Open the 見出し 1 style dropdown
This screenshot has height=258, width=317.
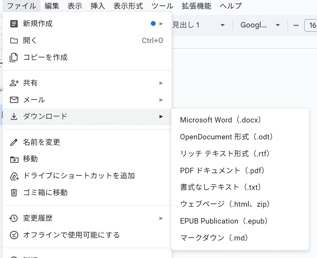(x=199, y=25)
